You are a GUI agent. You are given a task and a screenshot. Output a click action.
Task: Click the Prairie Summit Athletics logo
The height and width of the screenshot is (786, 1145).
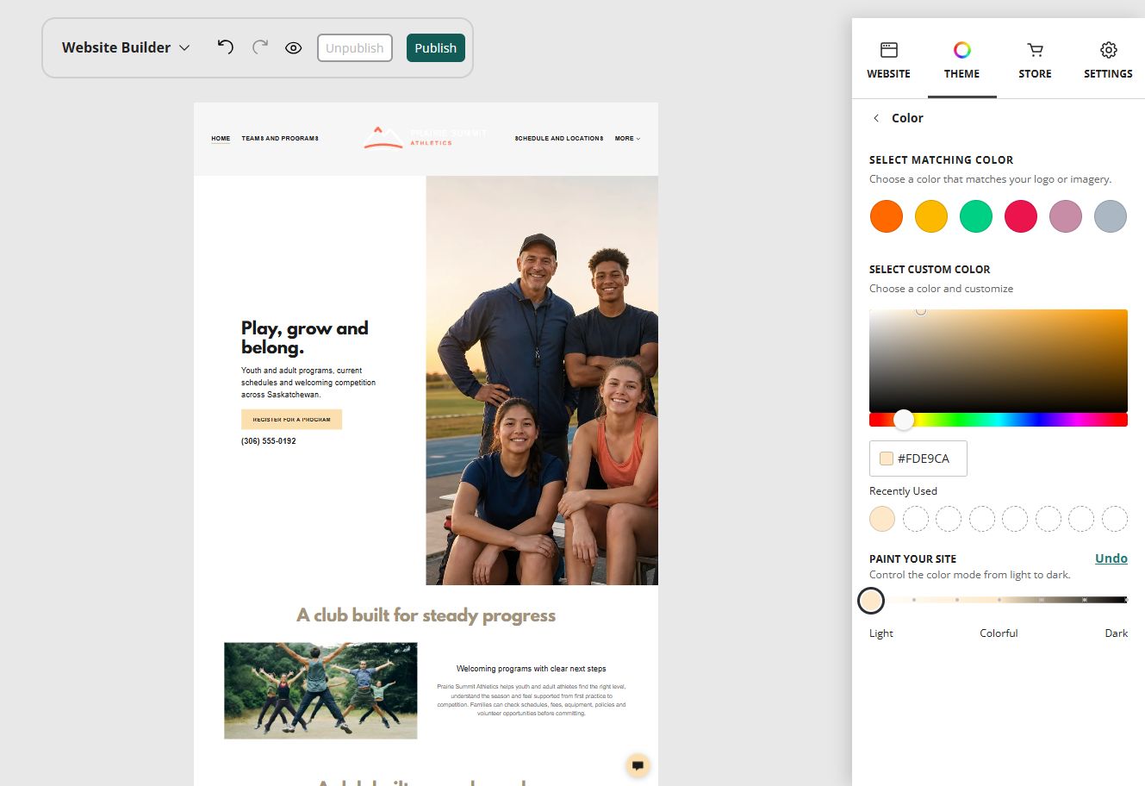point(425,137)
